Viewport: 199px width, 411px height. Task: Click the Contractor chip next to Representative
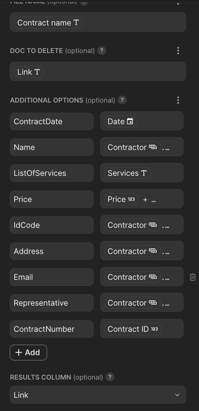132,303
